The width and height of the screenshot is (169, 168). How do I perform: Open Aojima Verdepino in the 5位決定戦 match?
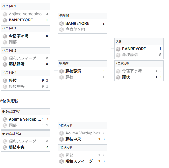click(x=82, y=133)
